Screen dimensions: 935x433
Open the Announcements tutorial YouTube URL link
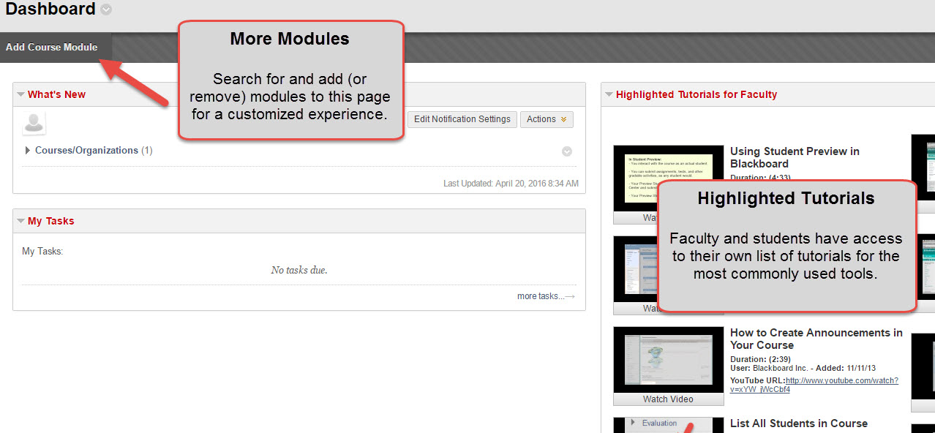point(814,385)
